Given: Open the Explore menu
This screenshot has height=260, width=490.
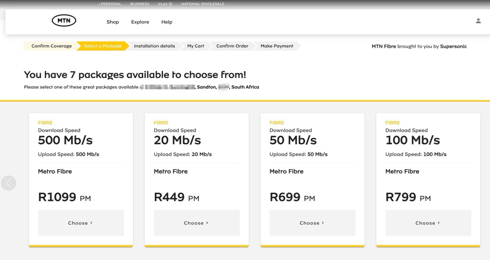Looking at the screenshot, I should 140,22.
